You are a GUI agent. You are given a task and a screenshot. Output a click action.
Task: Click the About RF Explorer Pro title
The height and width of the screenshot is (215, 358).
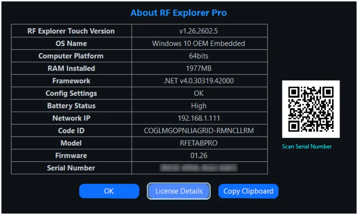178,13
